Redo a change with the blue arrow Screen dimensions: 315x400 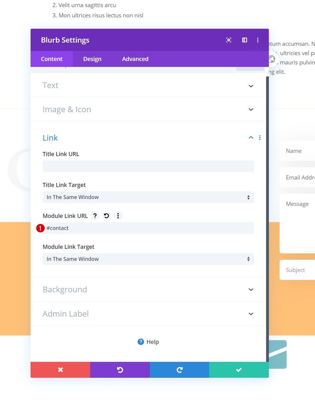pos(179,370)
